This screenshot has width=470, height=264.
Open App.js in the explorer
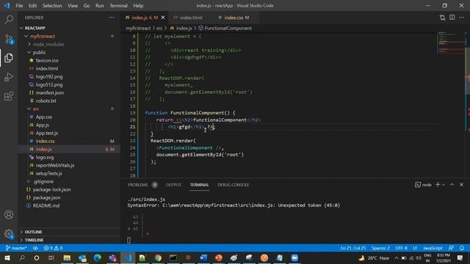pyautogui.click(x=43, y=125)
